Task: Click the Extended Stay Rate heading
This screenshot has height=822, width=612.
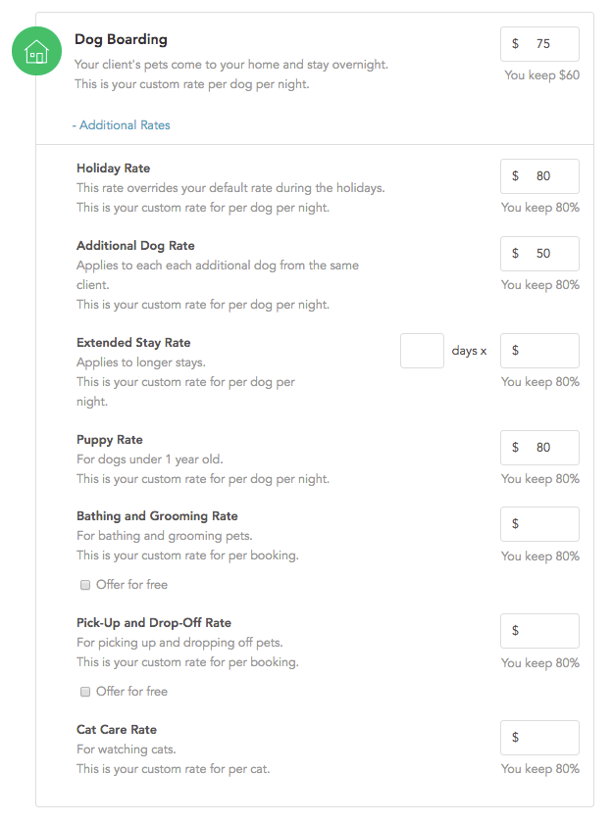Action: 133,342
